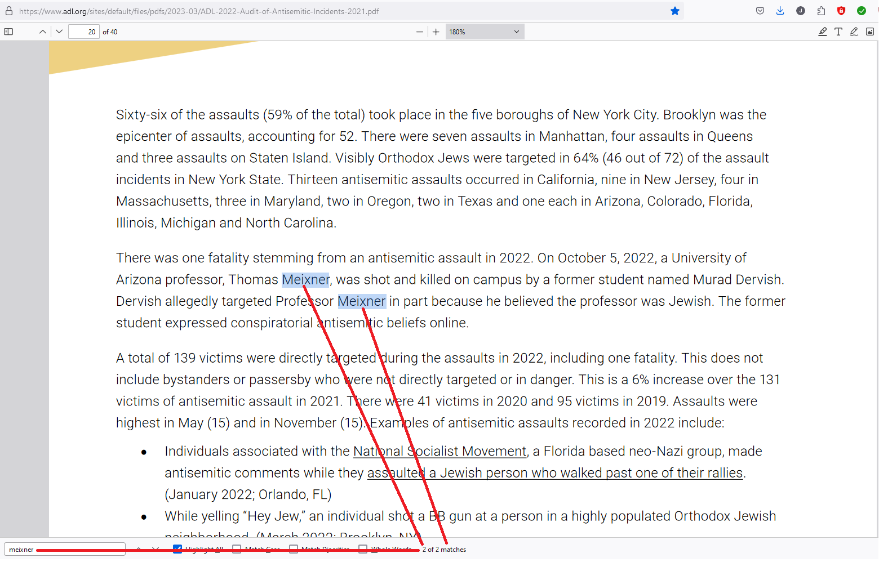Zoom out of the PDF document
The width and height of the screenshot is (879, 562).
419,32
